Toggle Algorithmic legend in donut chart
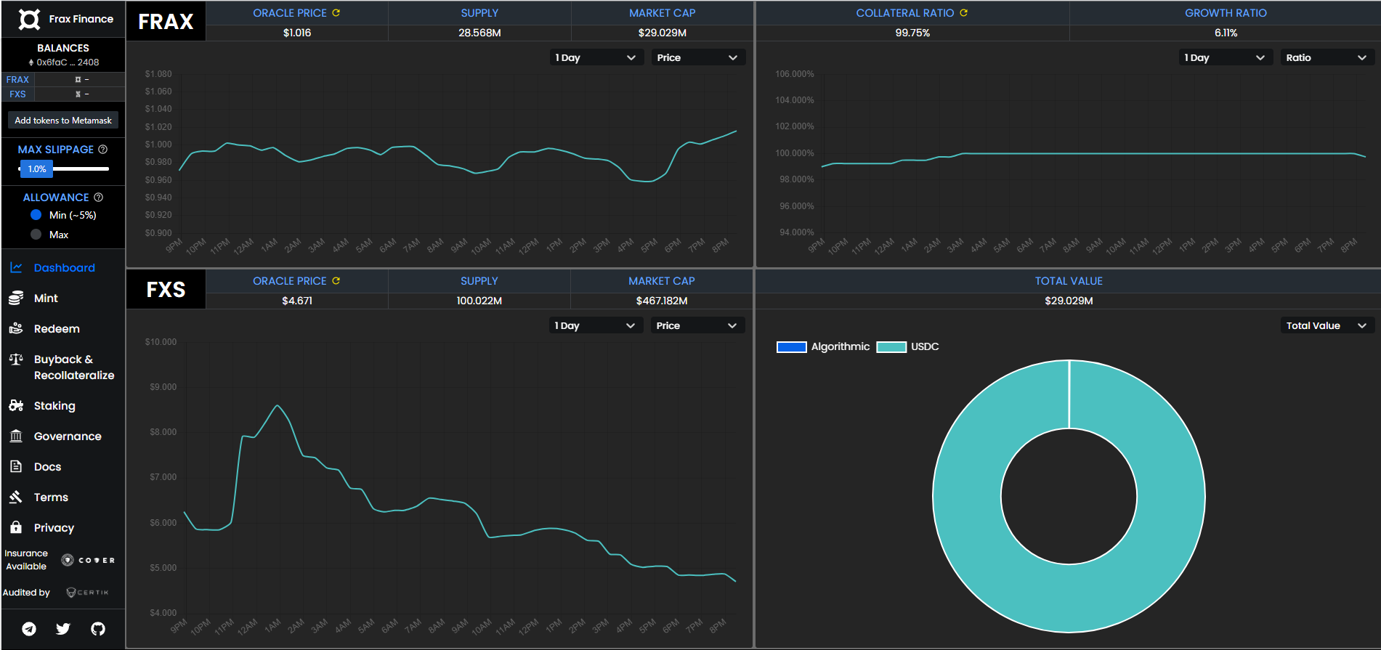Screen dimensions: 1381x650 pyautogui.click(x=823, y=346)
